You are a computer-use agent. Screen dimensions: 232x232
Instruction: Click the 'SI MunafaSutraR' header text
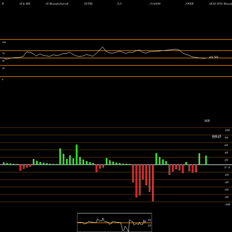[x=57, y=4]
